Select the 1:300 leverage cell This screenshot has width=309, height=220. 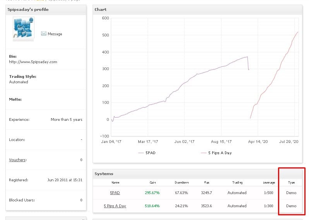coord(269,206)
